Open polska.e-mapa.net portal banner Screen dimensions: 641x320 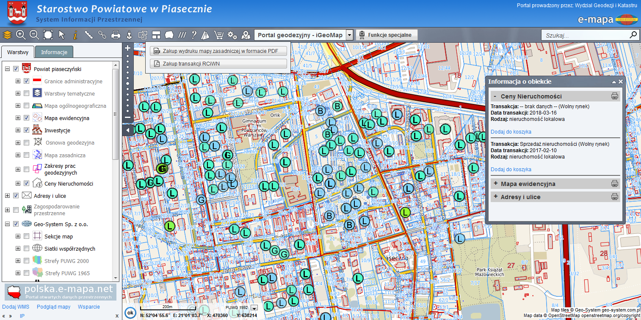[61, 292]
